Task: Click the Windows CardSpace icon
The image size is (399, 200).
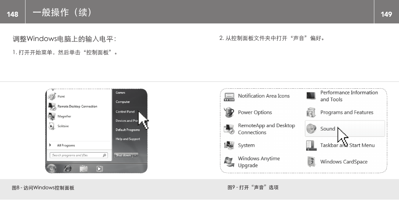Action: click(x=311, y=162)
